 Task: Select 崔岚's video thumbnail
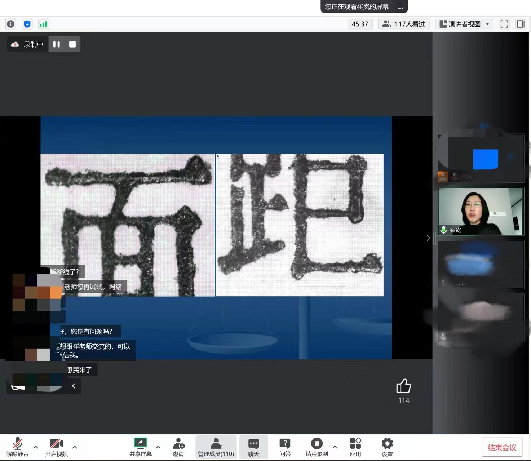[x=481, y=211]
